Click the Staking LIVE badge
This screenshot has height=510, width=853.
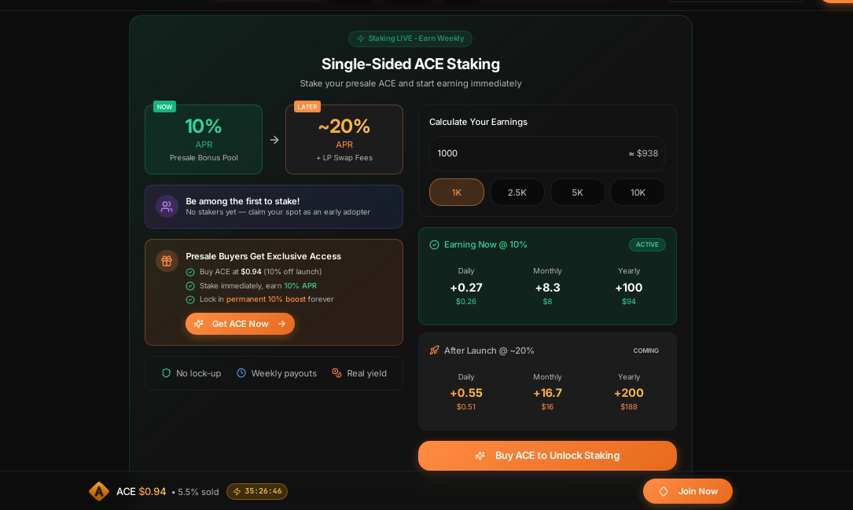[410, 39]
